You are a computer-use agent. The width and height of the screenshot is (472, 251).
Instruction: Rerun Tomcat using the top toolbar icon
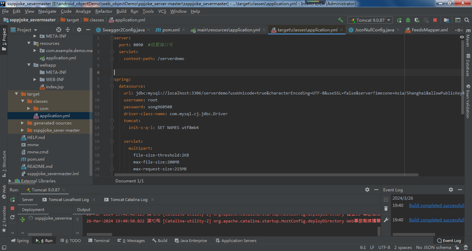pyautogui.click(x=399, y=20)
